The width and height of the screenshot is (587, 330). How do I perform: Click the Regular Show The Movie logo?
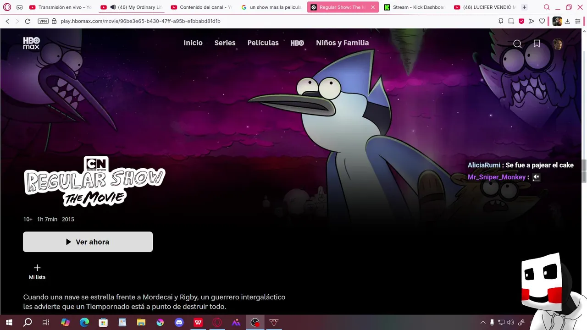pyautogui.click(x=94, y=181)
